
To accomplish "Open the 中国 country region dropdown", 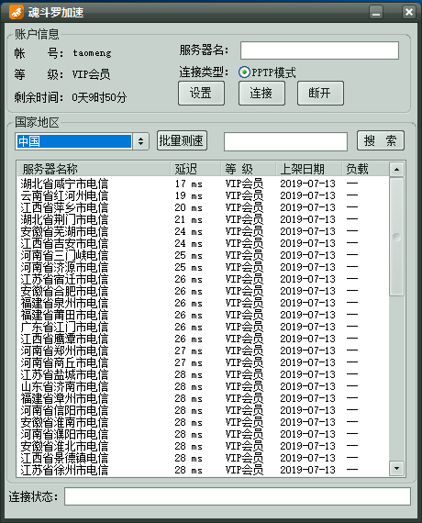I will (140, 141).
